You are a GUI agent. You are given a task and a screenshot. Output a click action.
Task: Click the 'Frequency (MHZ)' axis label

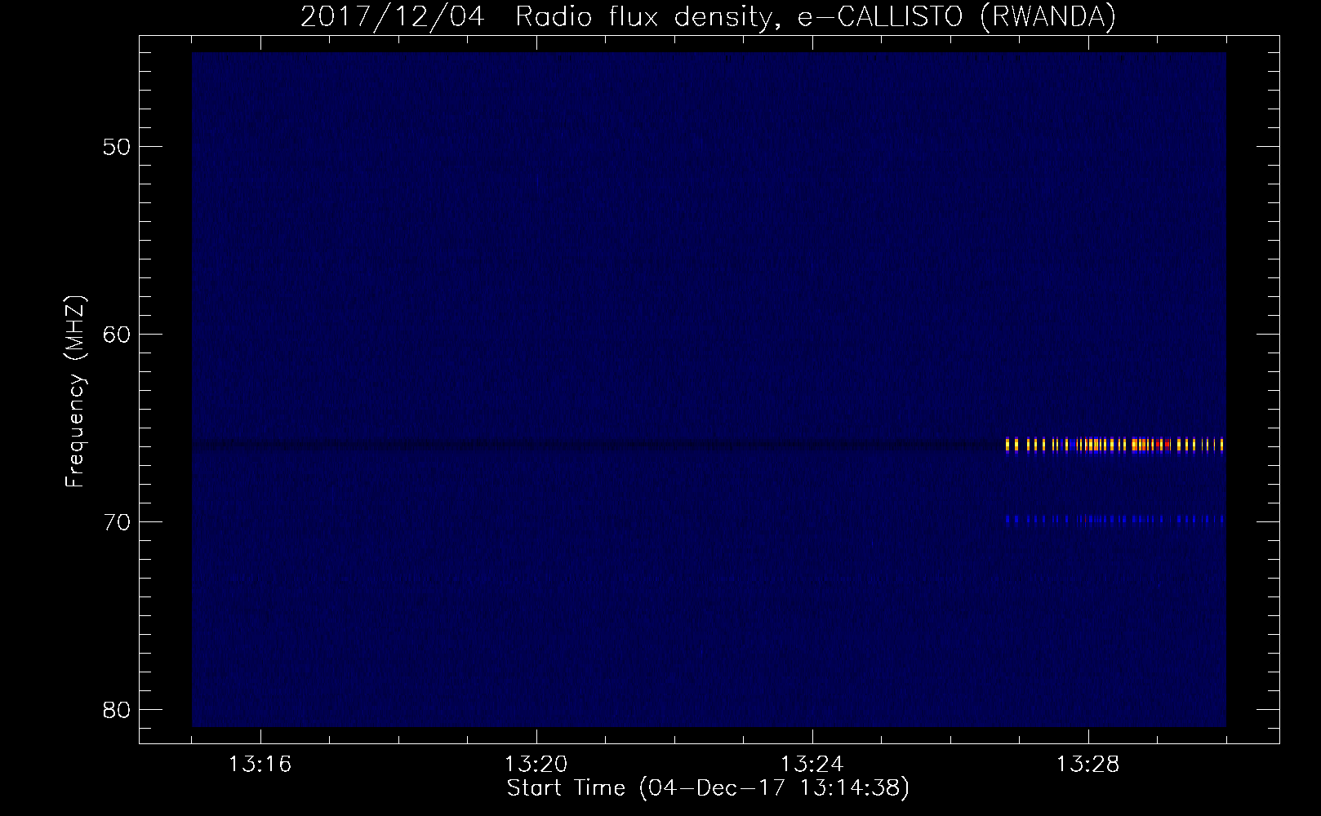75,392
